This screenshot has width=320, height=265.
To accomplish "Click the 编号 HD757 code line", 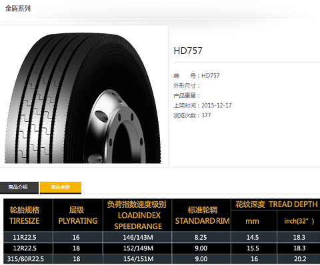I will 197,76.
